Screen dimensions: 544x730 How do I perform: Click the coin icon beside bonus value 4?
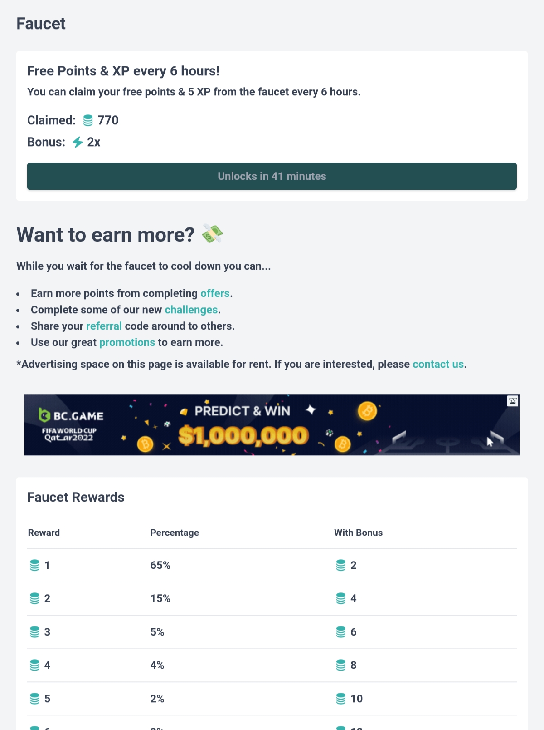[x=341, y=598]
